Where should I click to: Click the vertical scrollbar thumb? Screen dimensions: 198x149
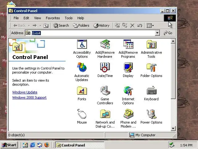point(173,71)
